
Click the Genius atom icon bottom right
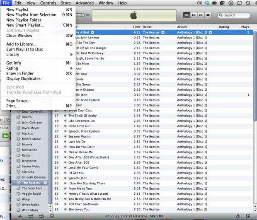click(x=238, y=216)
